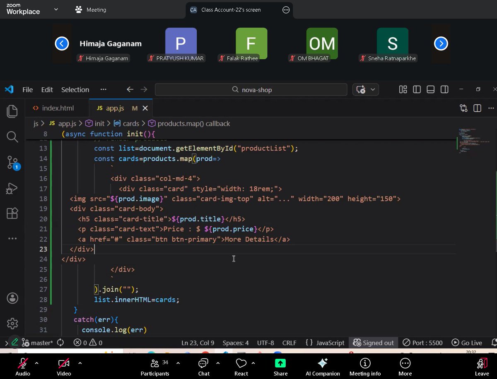Open the Source Control icon with badge
The height and width of the screenshot is (379, 497).
coord(13,163)
